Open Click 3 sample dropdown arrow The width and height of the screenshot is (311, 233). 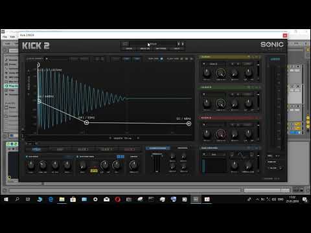(x=204, y=125)
